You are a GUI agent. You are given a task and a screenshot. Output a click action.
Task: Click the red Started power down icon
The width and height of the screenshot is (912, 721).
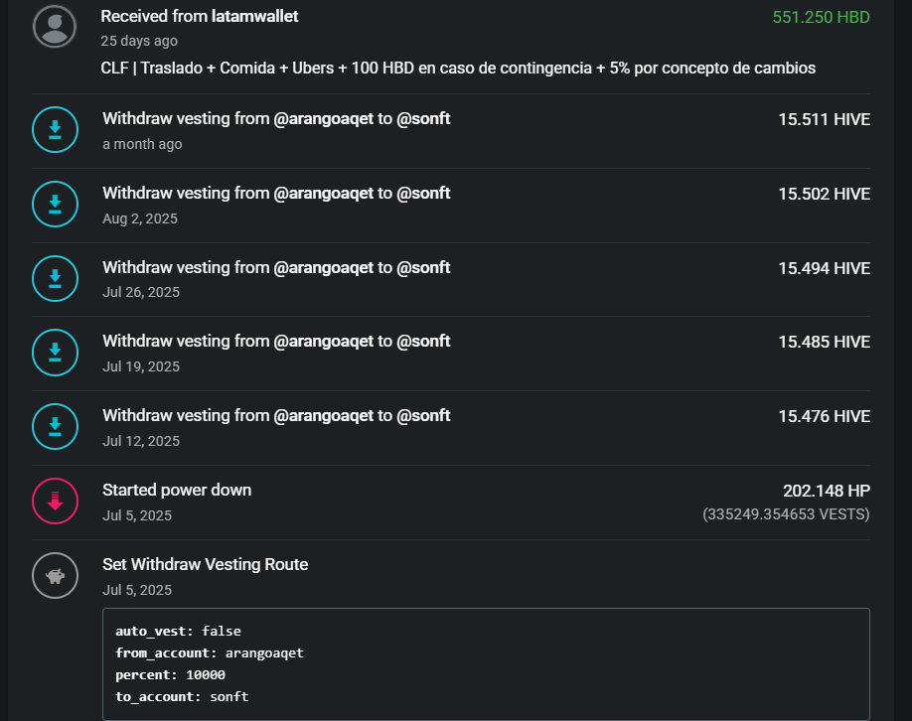click(56, 502)
